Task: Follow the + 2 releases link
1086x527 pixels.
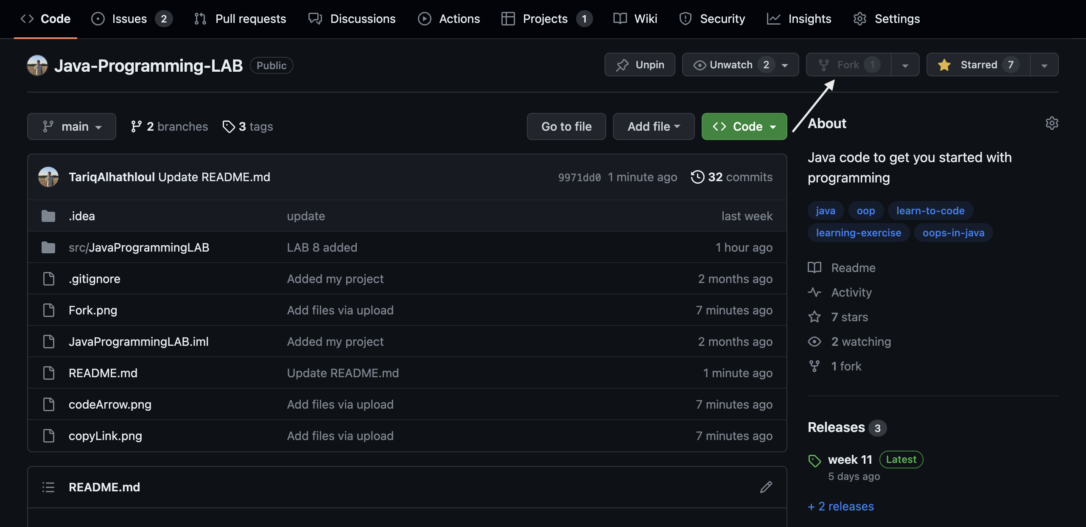Action: pos(840,506)
